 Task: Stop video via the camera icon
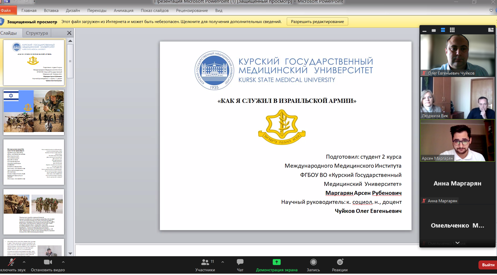tap(48, 262)
